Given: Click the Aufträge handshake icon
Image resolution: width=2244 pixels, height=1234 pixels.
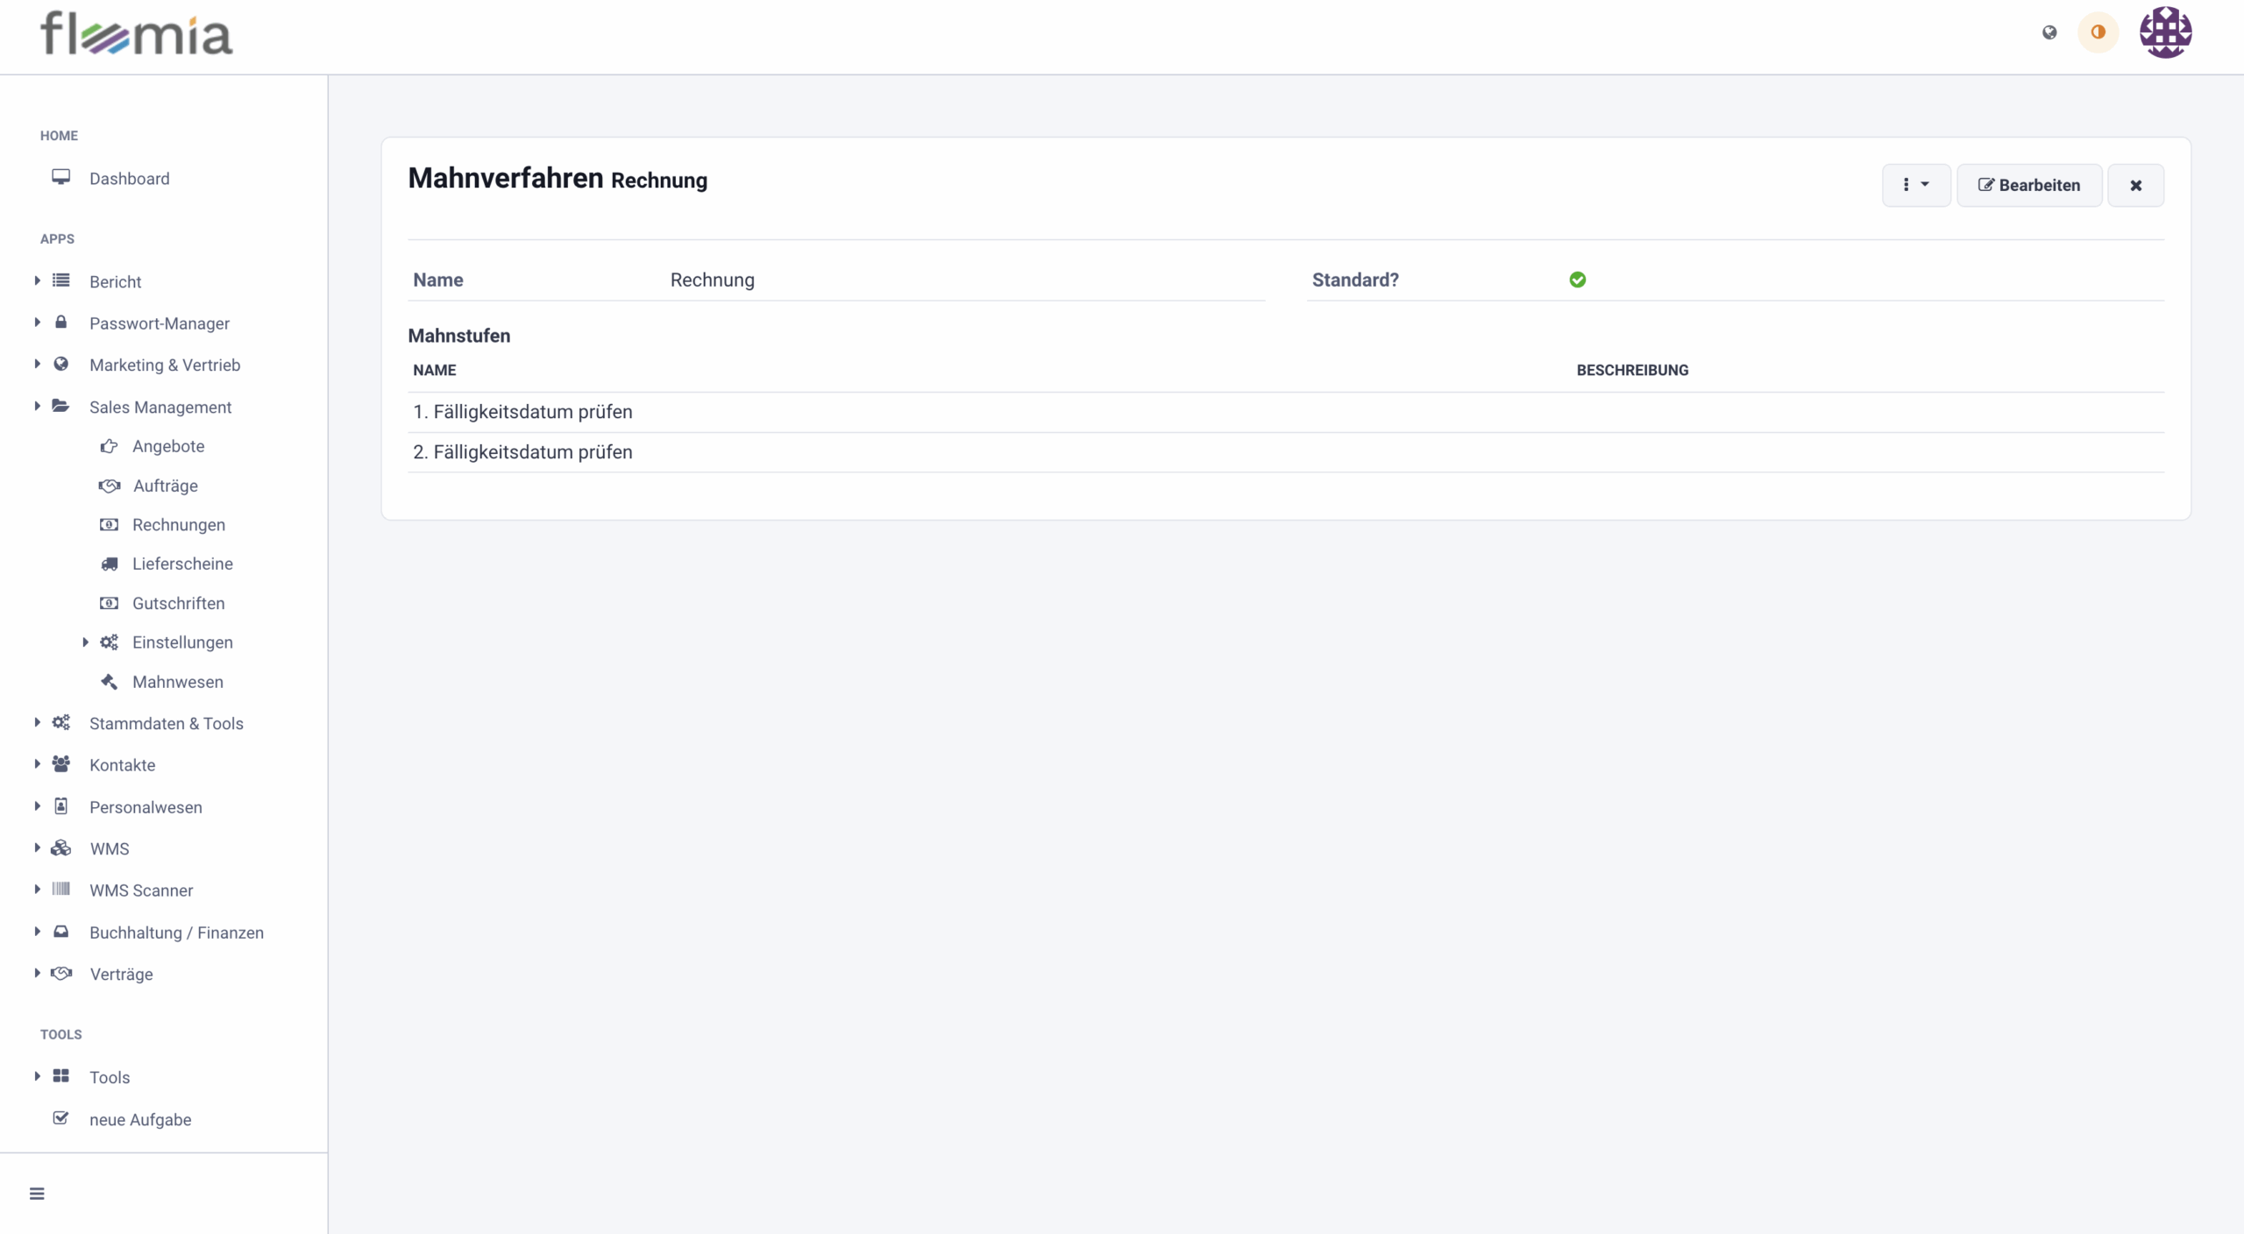Looking at the screenshot, I should click(109, 486).
